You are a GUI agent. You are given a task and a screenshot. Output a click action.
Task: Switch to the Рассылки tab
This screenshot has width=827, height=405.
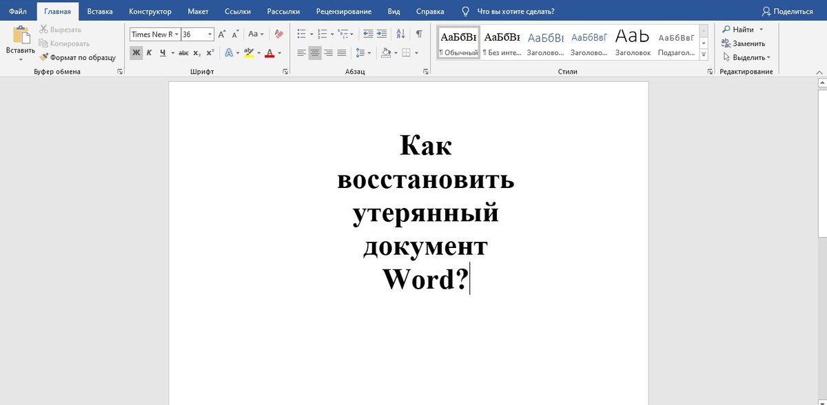[x=283, y=11]
